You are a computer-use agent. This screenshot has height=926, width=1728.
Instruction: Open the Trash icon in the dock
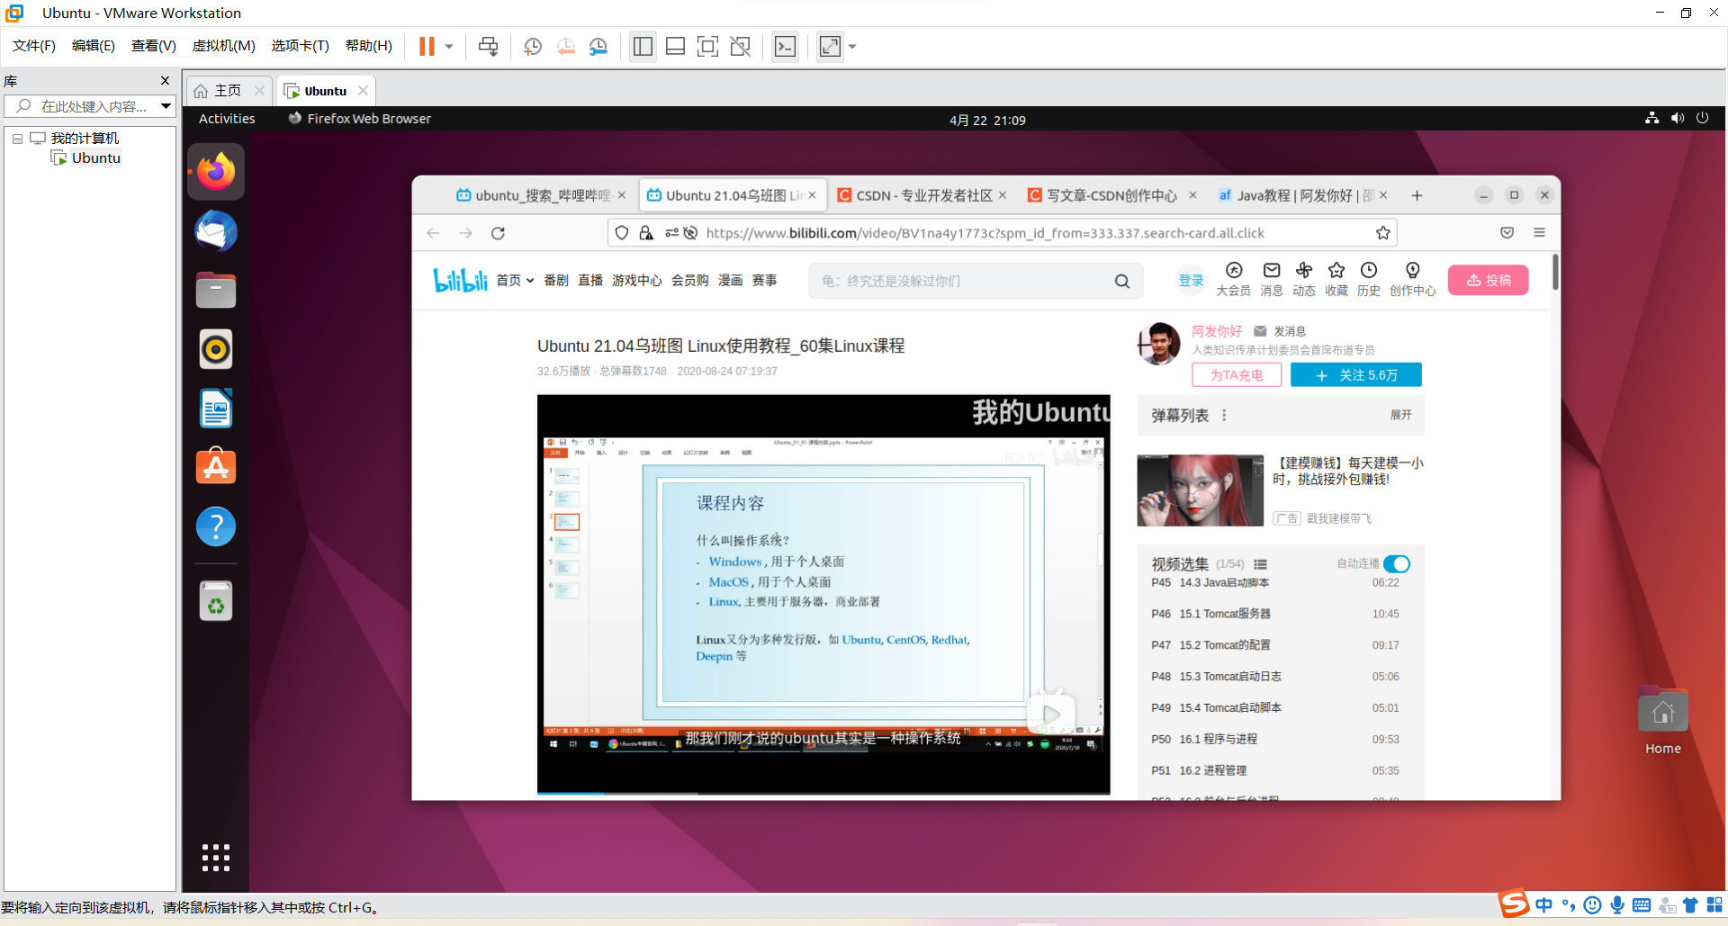point(216,601)
